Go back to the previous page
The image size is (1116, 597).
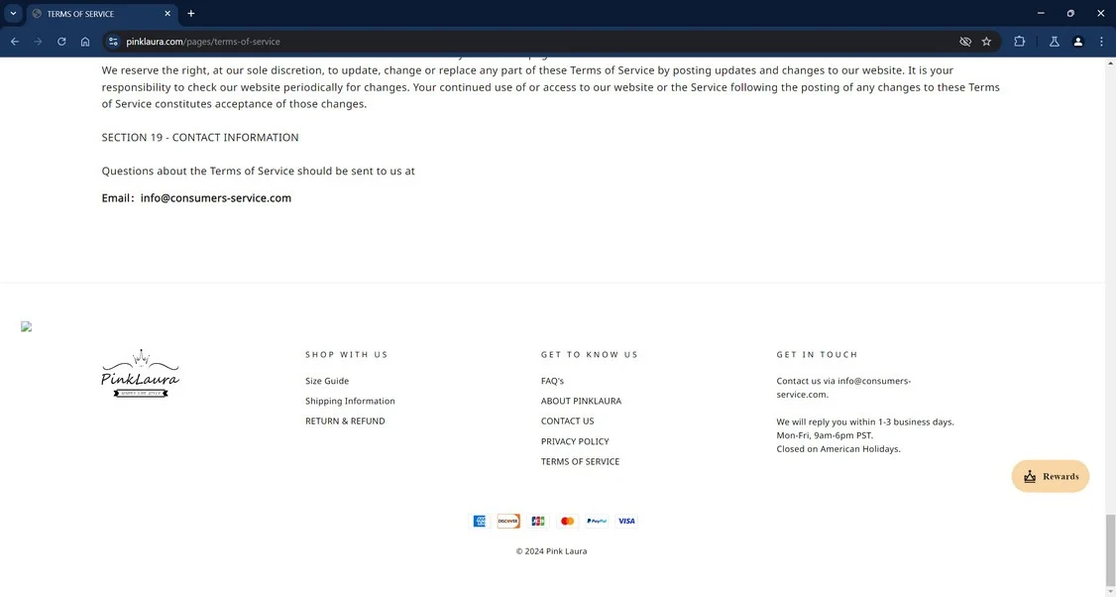pyautogui.click(x=15, y=42)
